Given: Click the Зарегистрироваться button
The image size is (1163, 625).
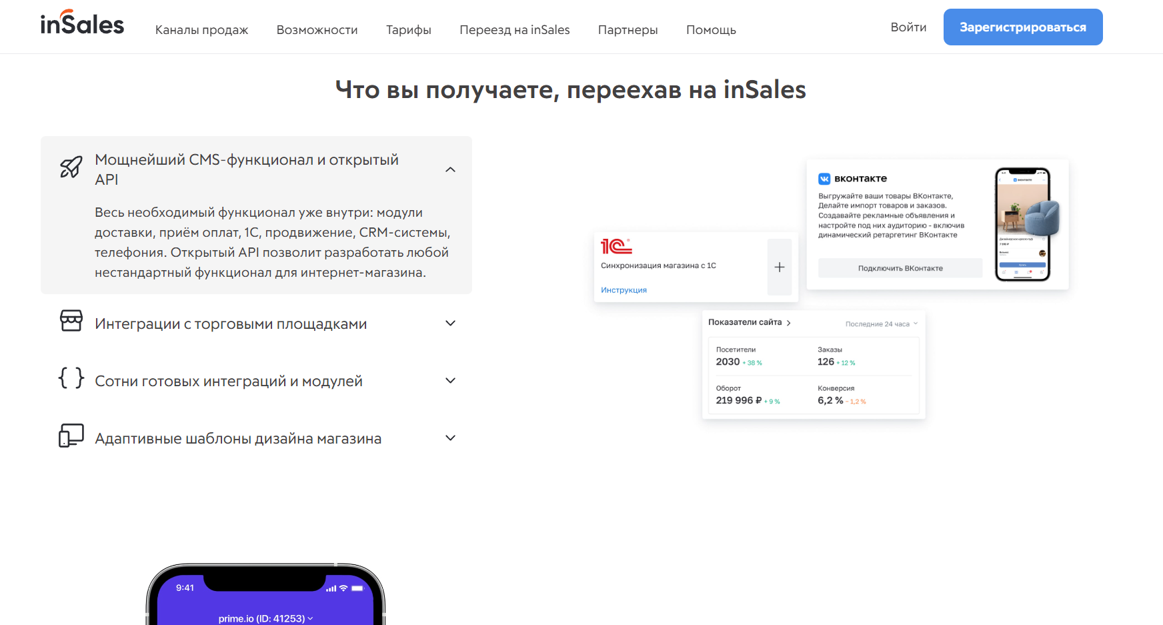Looking at the screenshot, I should pyautogui.click(x=1023, y=27).
